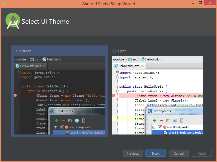Go back with the Previous button
Viewport: 217px width, 162px height.
click(133, 153)
